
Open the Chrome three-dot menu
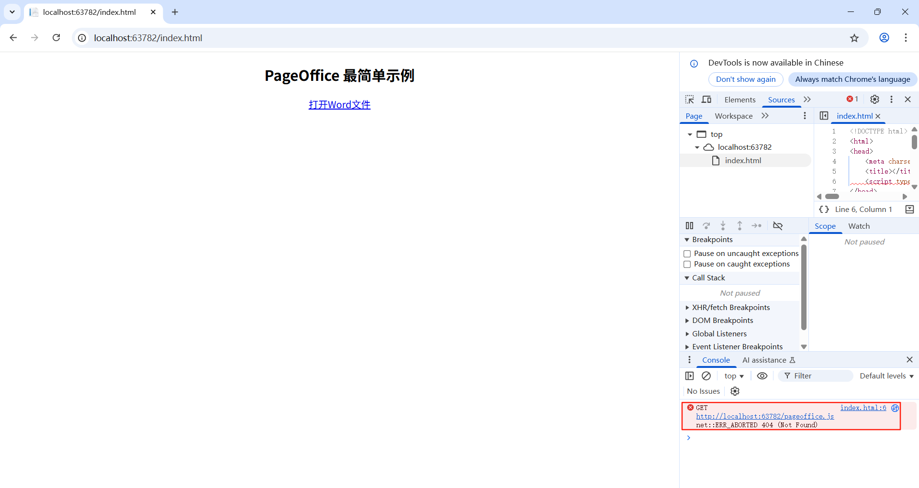coord(906,38)
